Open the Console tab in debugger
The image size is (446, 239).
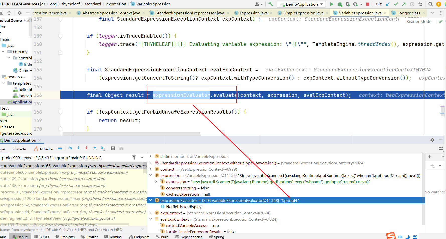[19, 149]
